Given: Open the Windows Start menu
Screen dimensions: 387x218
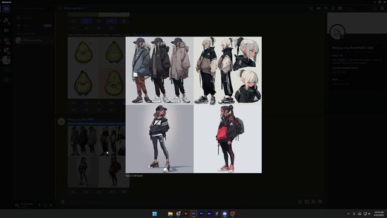Looking at the screenshot, I should (x=155, y=214).
